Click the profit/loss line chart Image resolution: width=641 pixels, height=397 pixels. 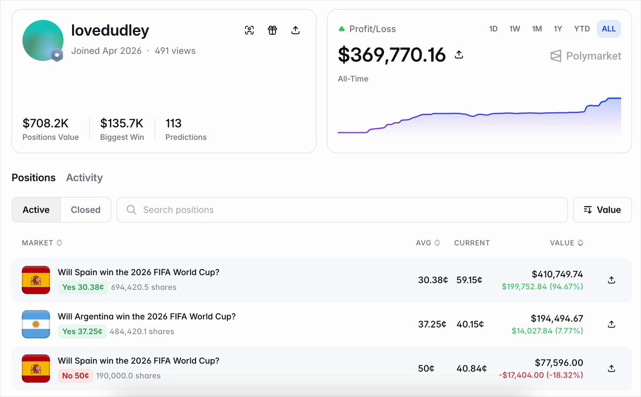click(x=480, y=115)
